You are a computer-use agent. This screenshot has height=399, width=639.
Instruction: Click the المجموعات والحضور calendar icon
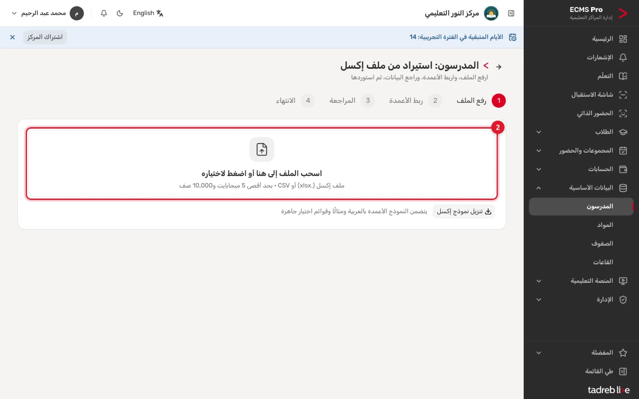tap(623, 151)
